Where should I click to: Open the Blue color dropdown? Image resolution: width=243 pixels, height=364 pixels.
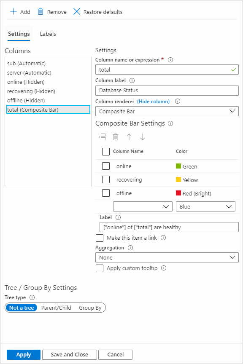click(205, 206)
